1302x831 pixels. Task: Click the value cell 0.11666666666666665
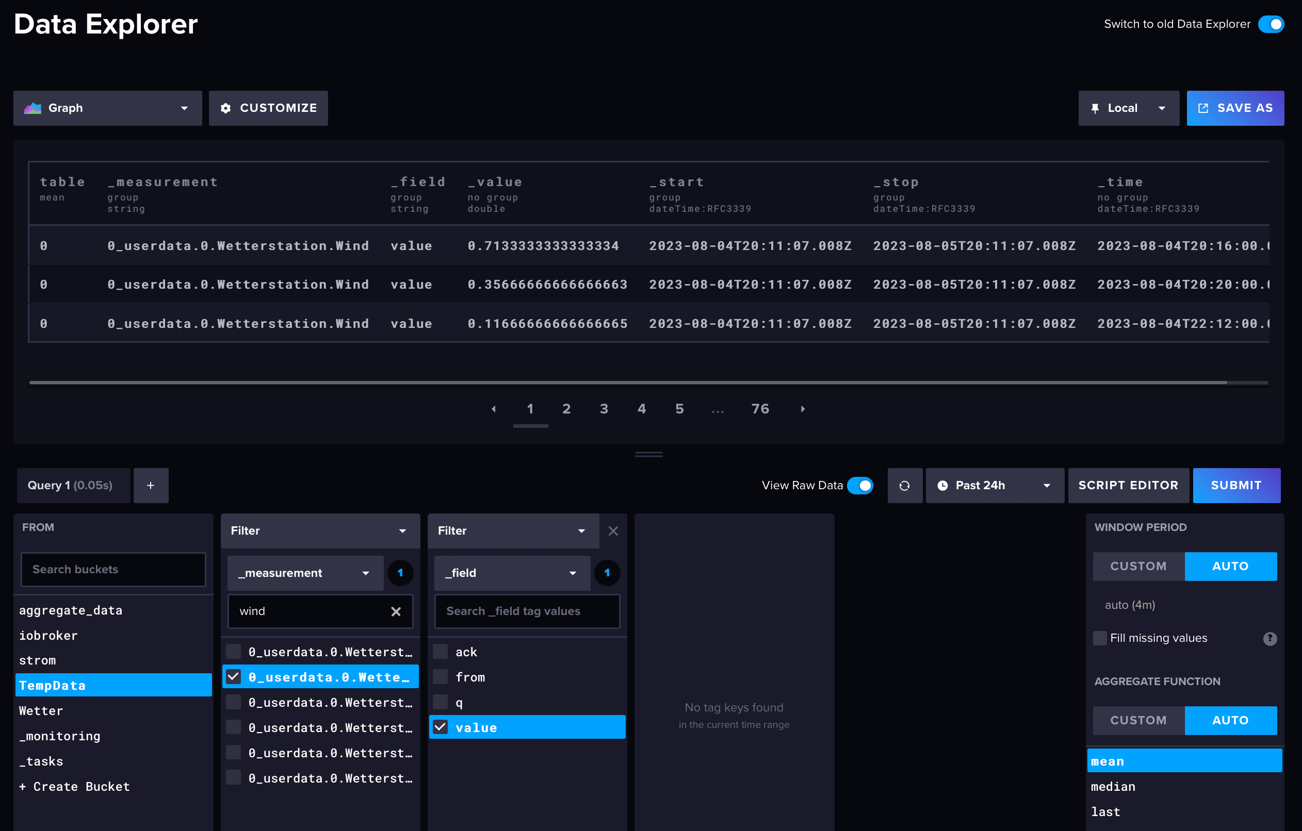pos(547,324)
